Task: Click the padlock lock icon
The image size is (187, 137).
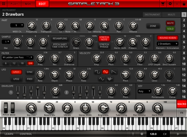Action: pos(184,4)
